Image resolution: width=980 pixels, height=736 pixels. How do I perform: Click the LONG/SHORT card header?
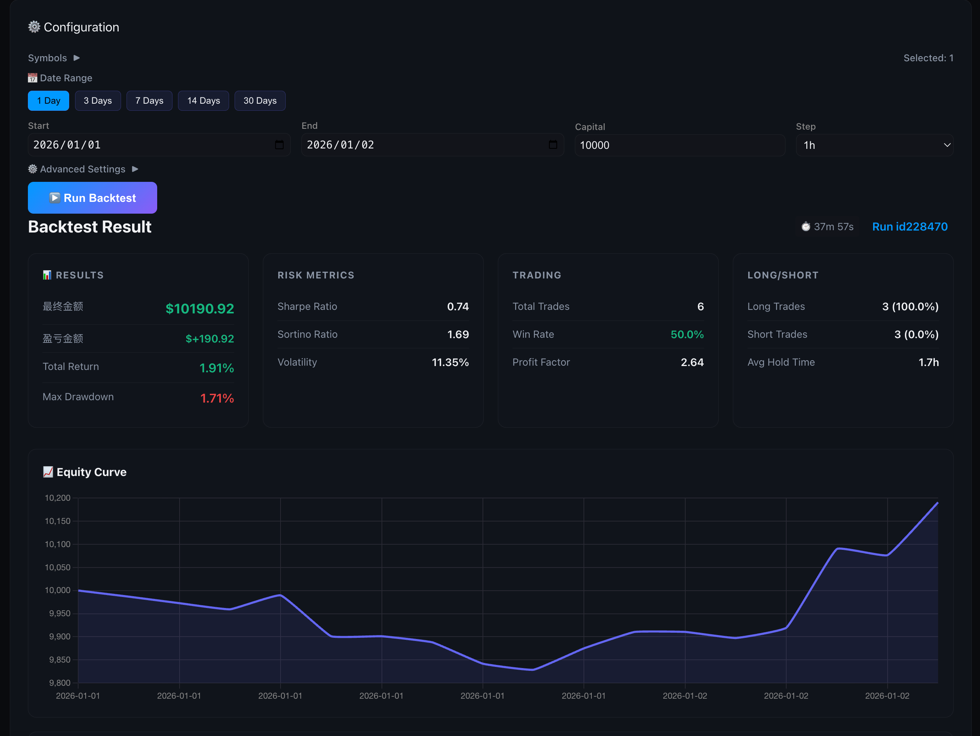(782, 275)
